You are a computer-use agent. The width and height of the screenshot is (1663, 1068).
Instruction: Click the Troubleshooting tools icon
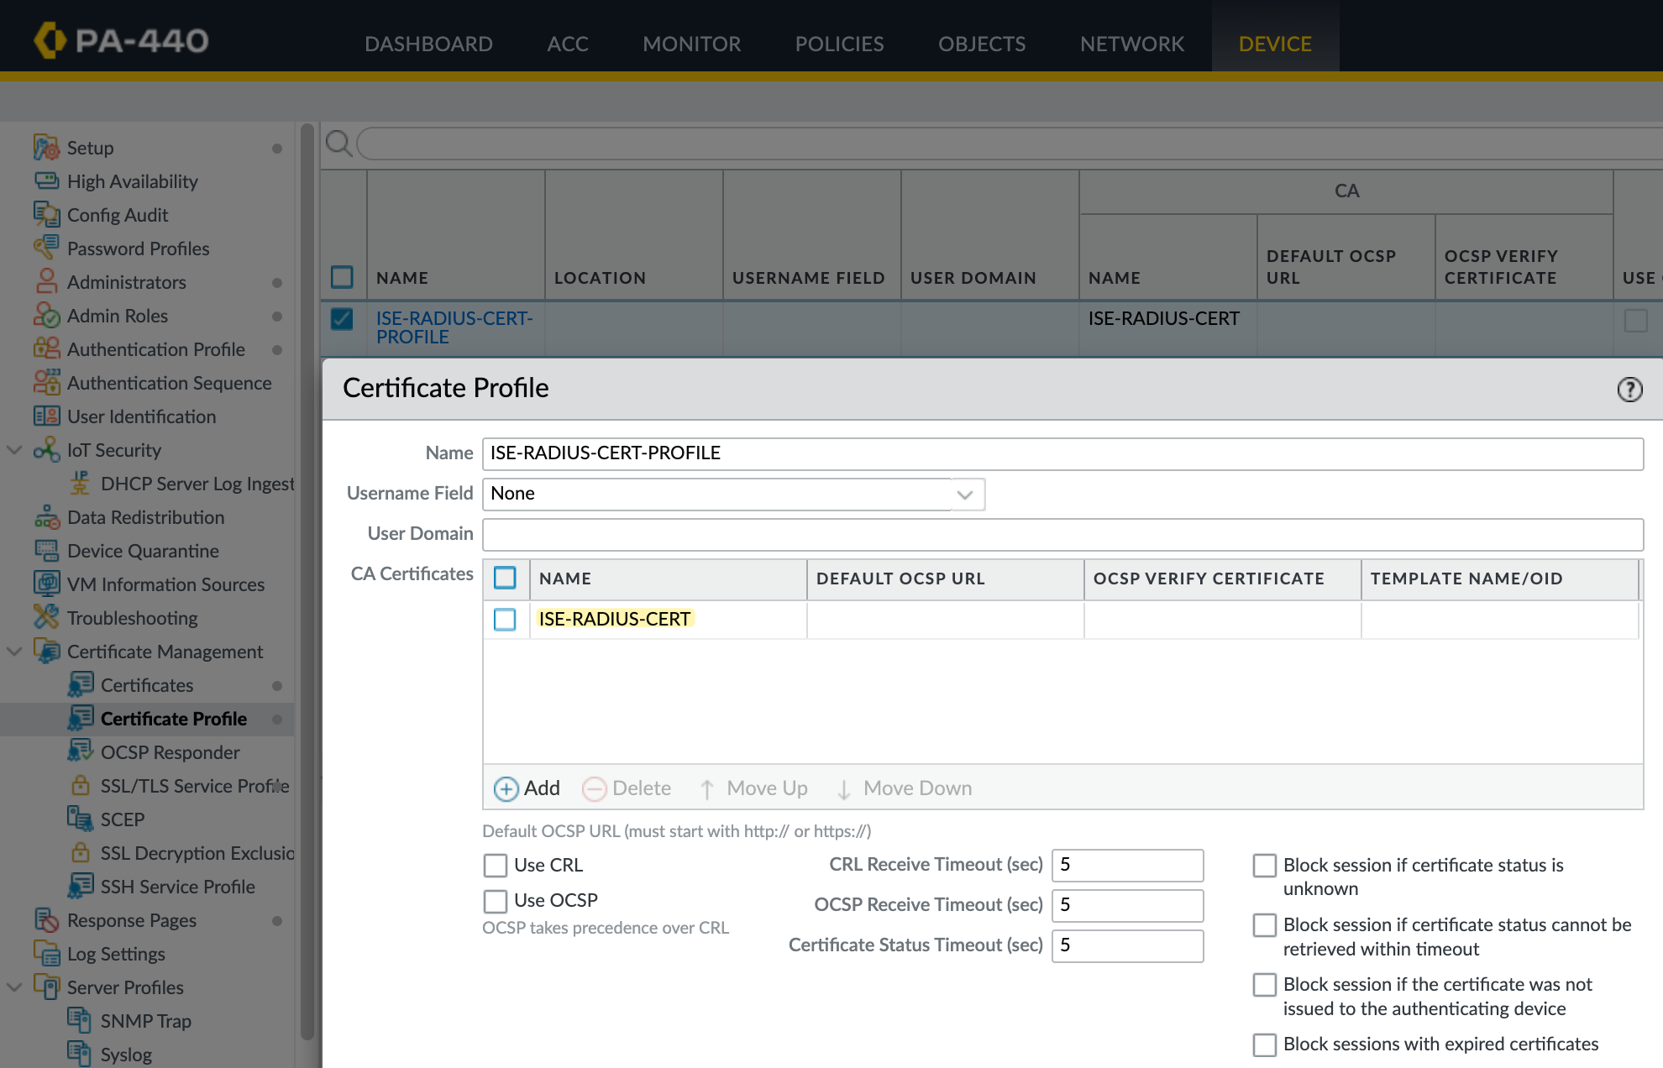tap(46, 617)
